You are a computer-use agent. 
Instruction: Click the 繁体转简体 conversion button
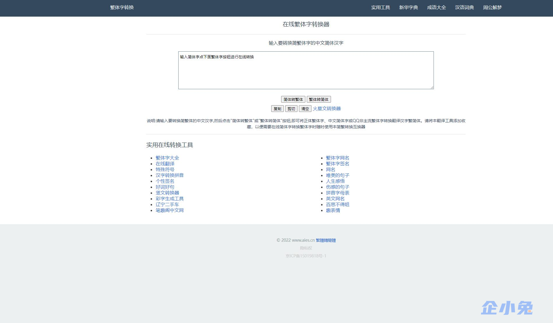point(319,99)
